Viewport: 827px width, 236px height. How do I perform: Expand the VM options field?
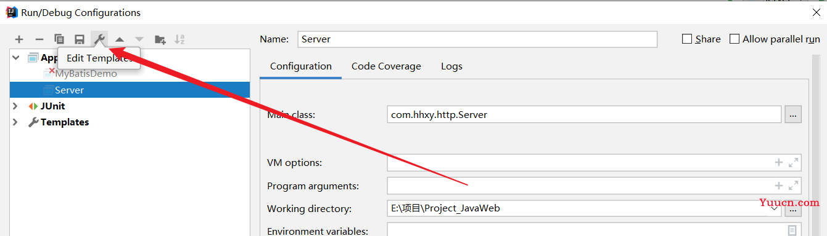click(793, 163)
